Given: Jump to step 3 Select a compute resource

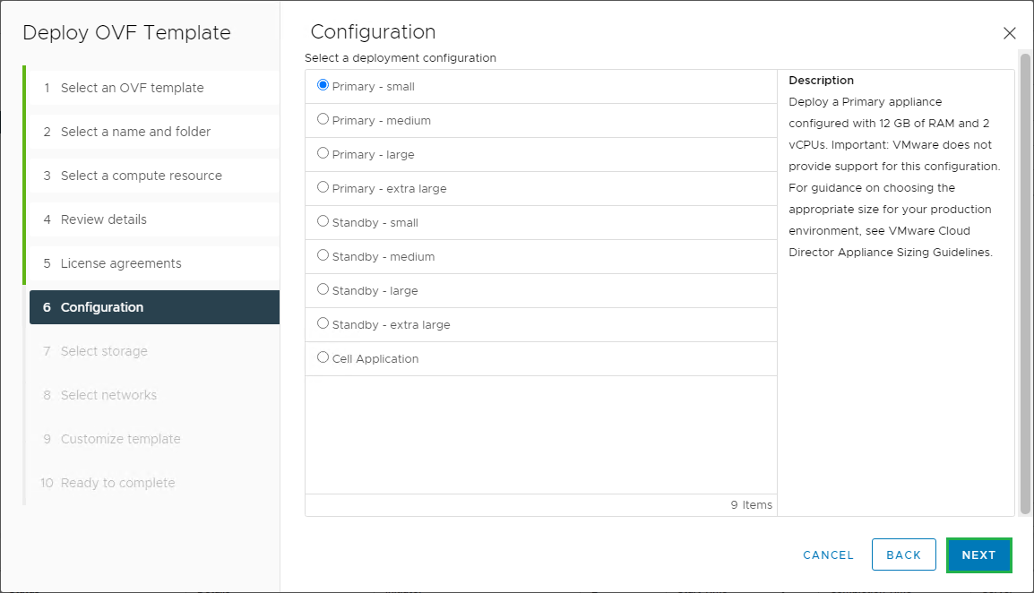Looking at the screenshot, I should point(141,176).
